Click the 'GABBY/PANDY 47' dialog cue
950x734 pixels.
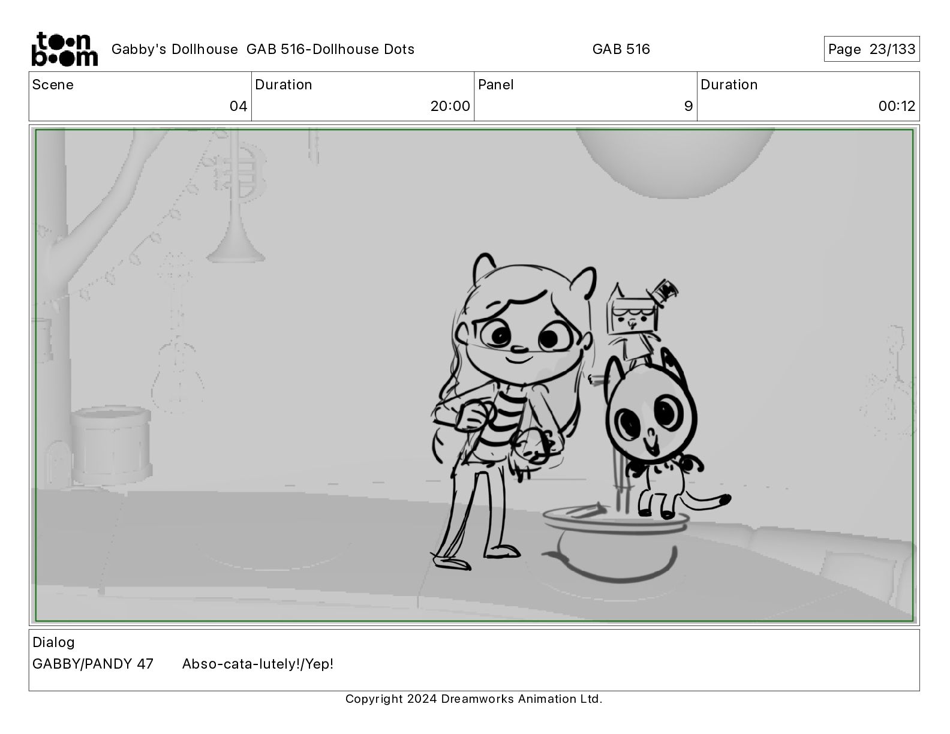click(93, 664)
